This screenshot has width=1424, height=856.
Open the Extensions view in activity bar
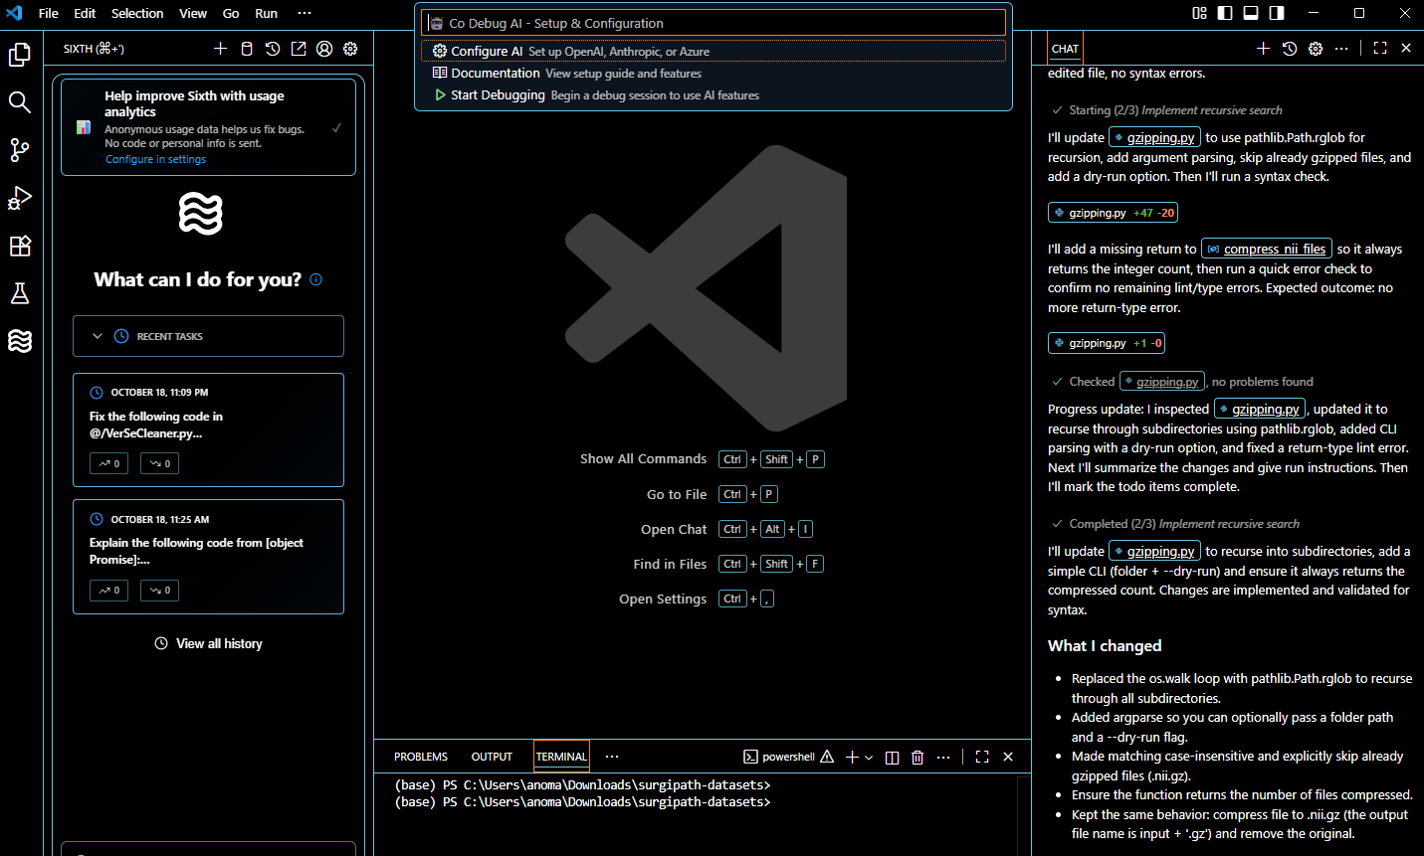click(20, 246)
